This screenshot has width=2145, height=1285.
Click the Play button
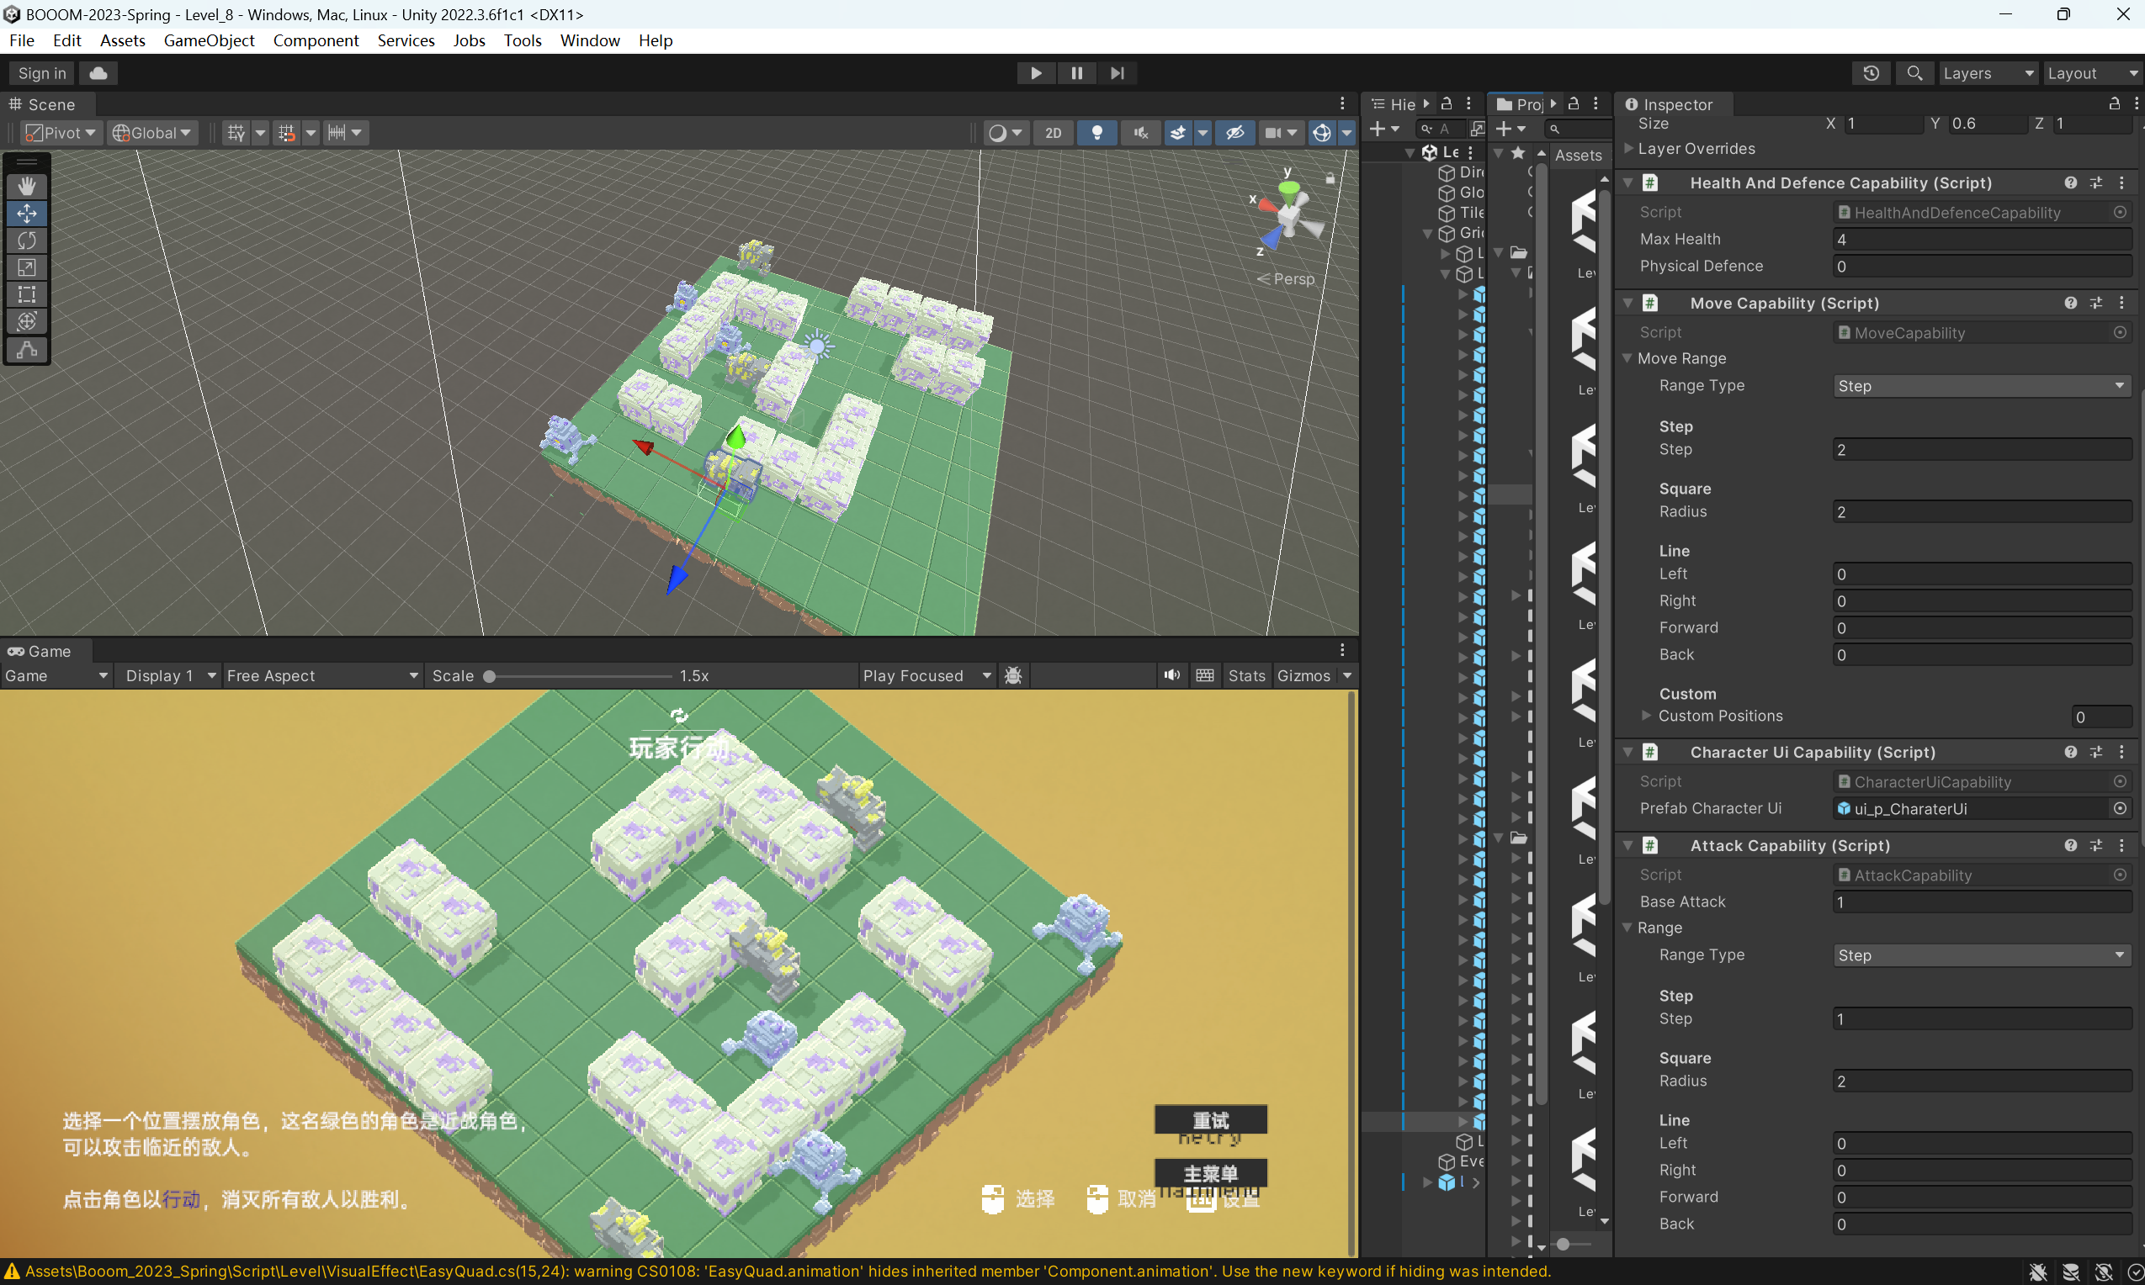point(1035,74)
